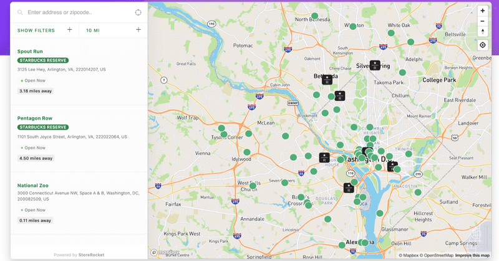Viewport: 499px width, 261px height.
Task: Focus the address or zipcode search field
Action: click(x=79, y=12)
